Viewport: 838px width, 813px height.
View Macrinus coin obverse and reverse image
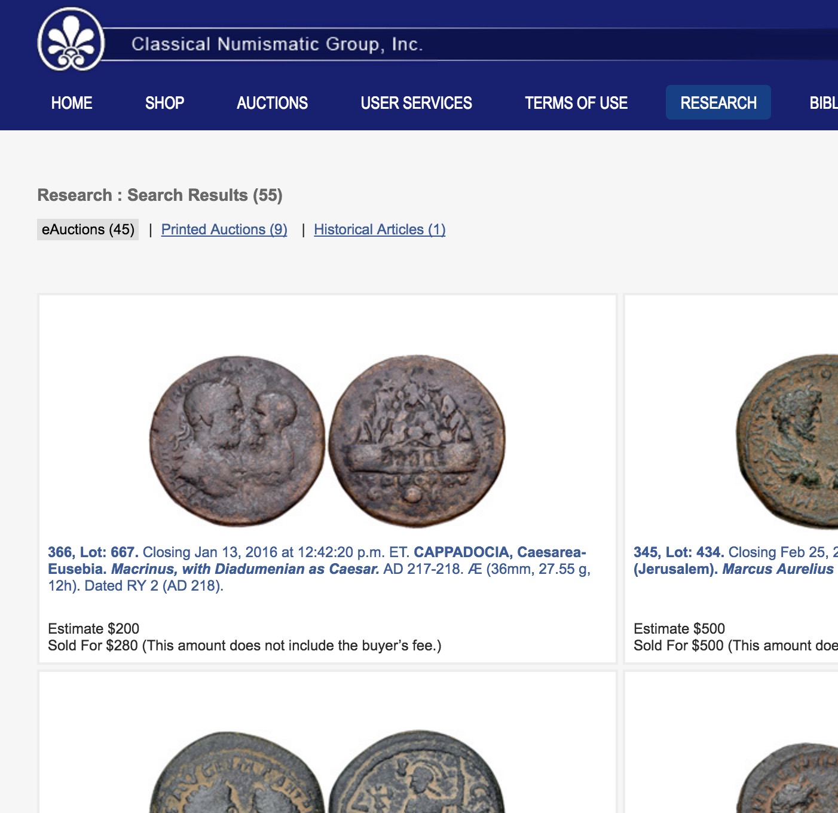pos(328,442)
